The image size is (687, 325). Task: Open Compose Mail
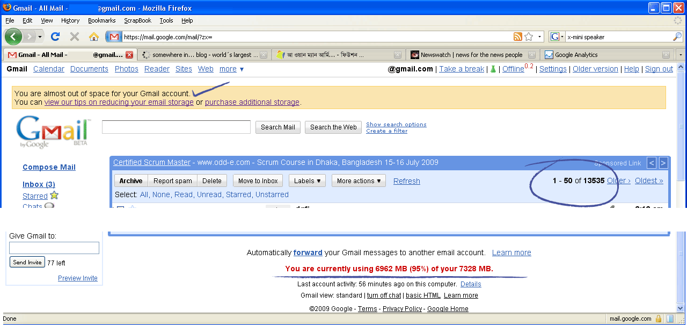(x=49, y=167)
